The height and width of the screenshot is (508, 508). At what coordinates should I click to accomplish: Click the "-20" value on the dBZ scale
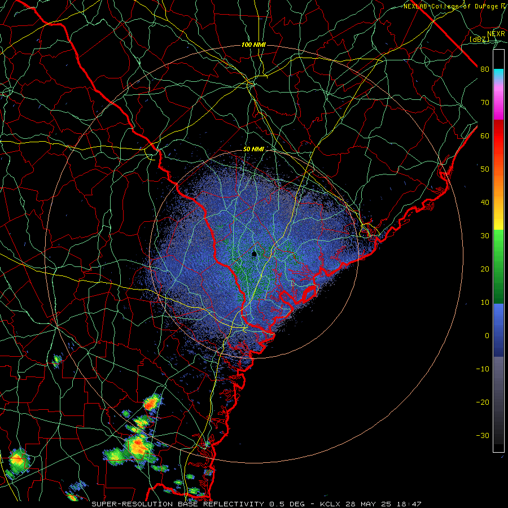point(483,402)
